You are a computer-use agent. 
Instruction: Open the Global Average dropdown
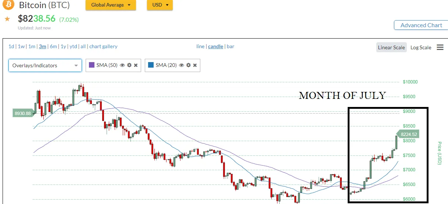click(111, 5)
